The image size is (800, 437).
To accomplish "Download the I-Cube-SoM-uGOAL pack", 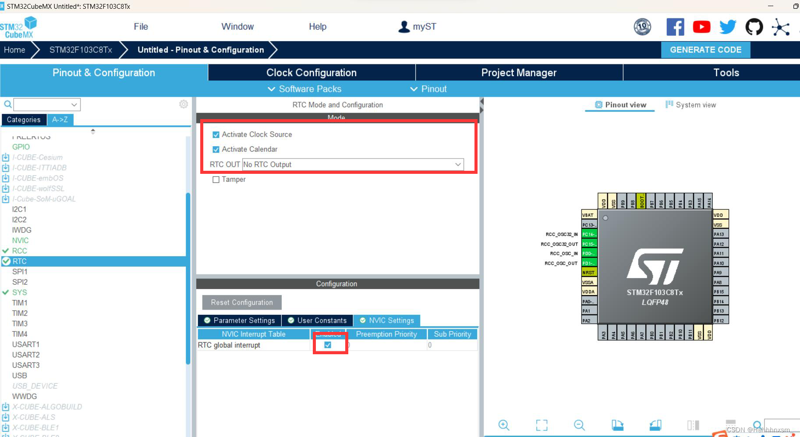I will 6,199.
